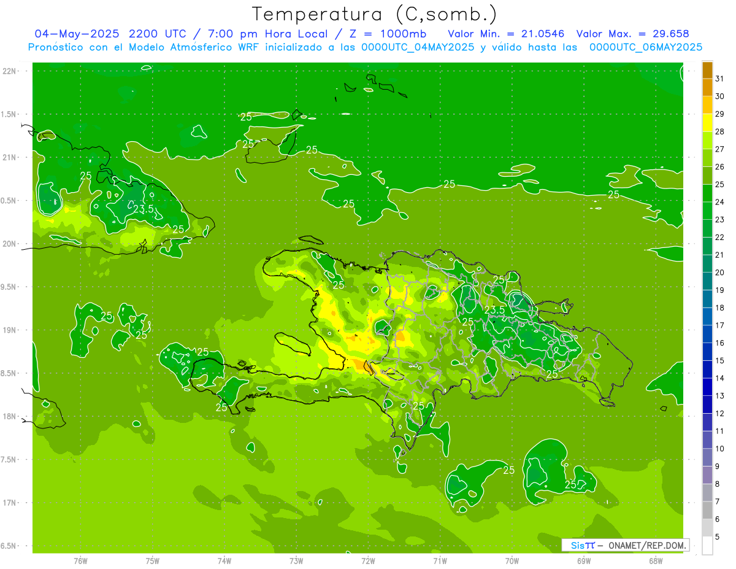736x569 pixels.
Task: Click the "17N" latitude axis label
Action: click(10, 503)
